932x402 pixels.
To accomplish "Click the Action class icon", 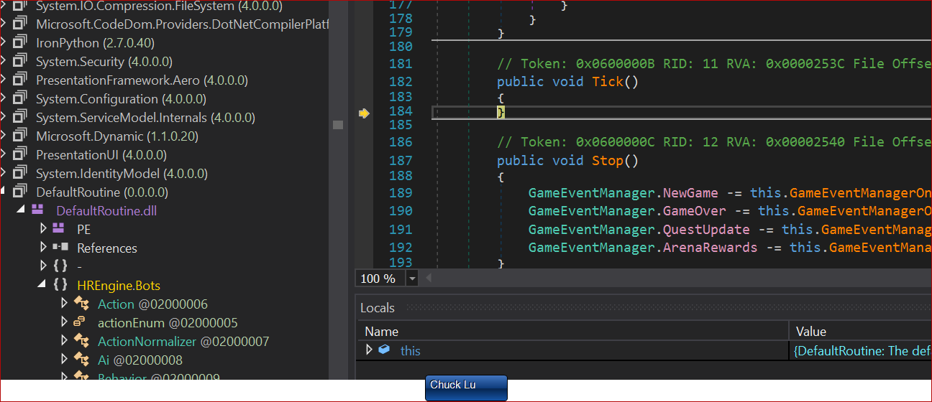I will coord(81,304).
